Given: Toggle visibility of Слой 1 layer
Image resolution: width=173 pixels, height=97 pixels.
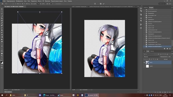Looking at the screenshot, I should point(144,63).
